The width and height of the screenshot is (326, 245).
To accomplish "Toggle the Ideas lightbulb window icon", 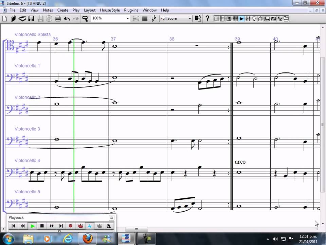I will (254, 19).
